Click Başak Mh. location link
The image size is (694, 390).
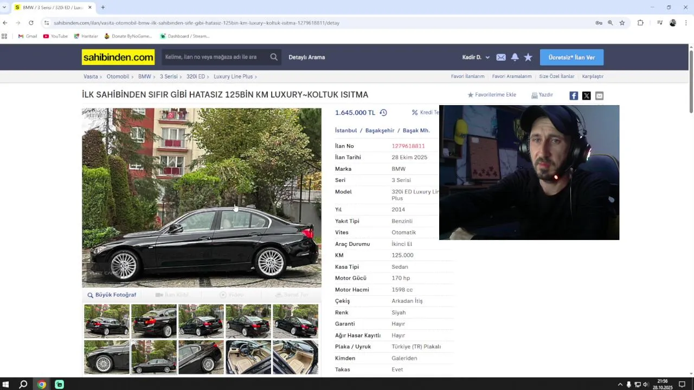(416, 131)
